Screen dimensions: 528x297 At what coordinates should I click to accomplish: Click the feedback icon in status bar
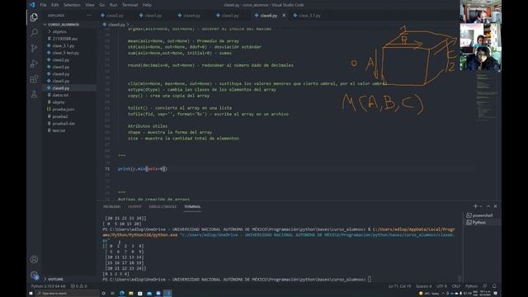click(x=485, y=286)
